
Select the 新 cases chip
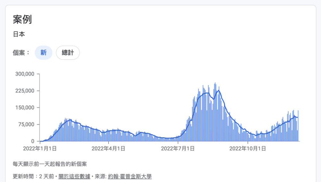(x=43, y=53)
